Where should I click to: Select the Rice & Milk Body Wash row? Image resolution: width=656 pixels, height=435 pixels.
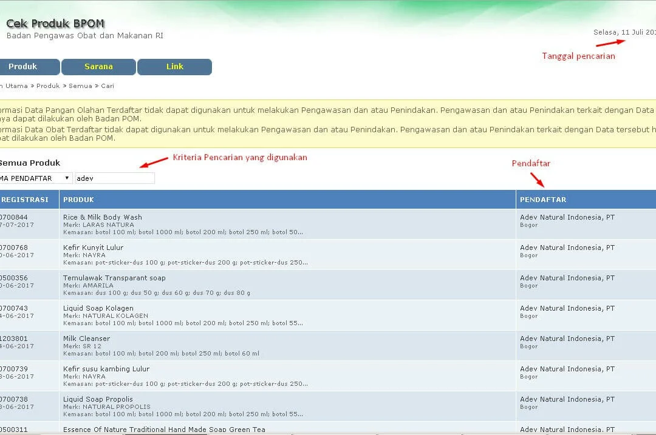(103, 217)
